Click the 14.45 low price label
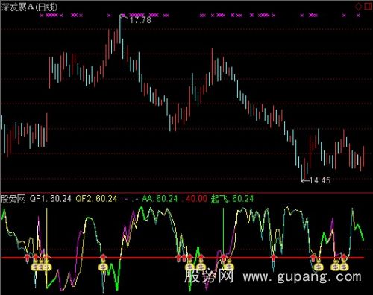The height and width of the screenshot is (295, 373). click(320, 180)
